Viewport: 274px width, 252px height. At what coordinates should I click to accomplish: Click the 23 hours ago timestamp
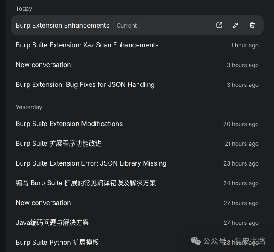(x=241, y=164)
